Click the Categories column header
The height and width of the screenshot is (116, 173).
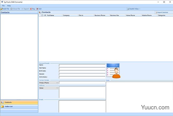click(x=165, y=16)
